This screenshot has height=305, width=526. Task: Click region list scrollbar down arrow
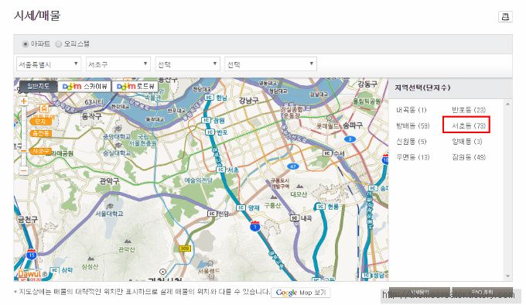coord(508,276)
